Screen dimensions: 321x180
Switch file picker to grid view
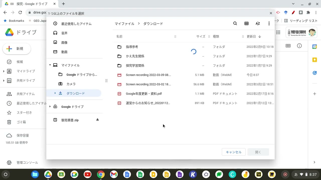tap(247, 23)
